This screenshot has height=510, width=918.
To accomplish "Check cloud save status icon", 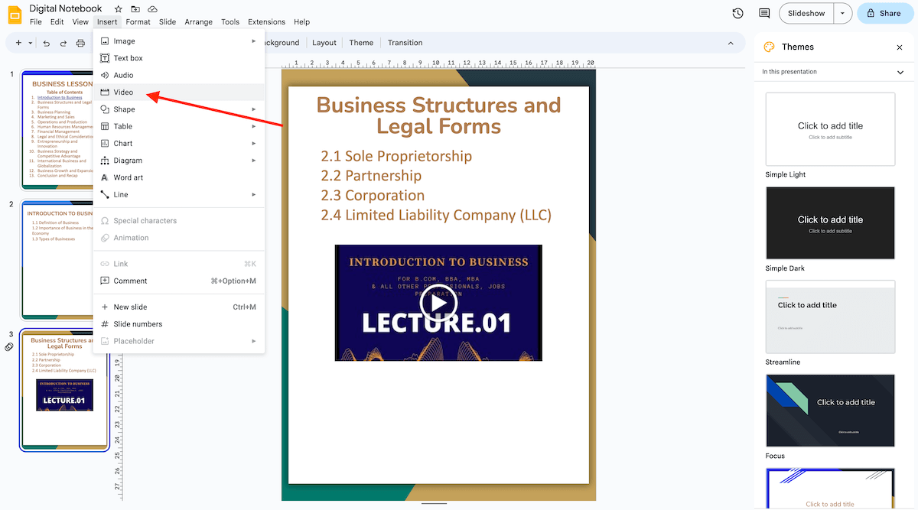I will [152, 8].
